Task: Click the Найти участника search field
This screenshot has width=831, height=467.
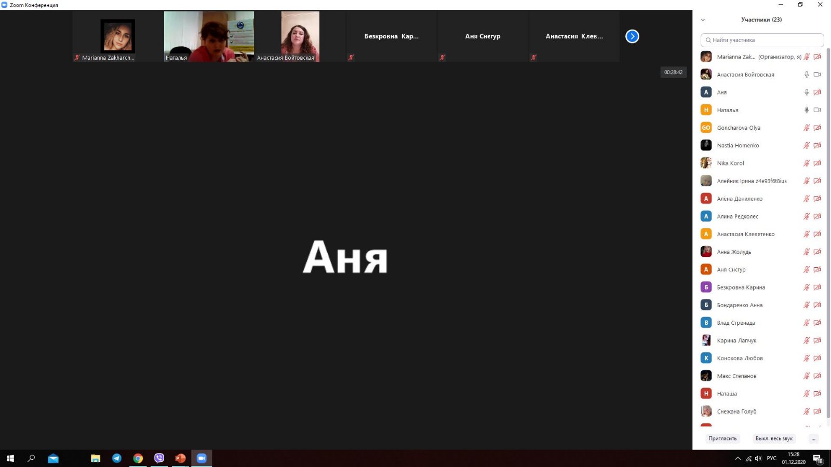Action: [762, 40]
